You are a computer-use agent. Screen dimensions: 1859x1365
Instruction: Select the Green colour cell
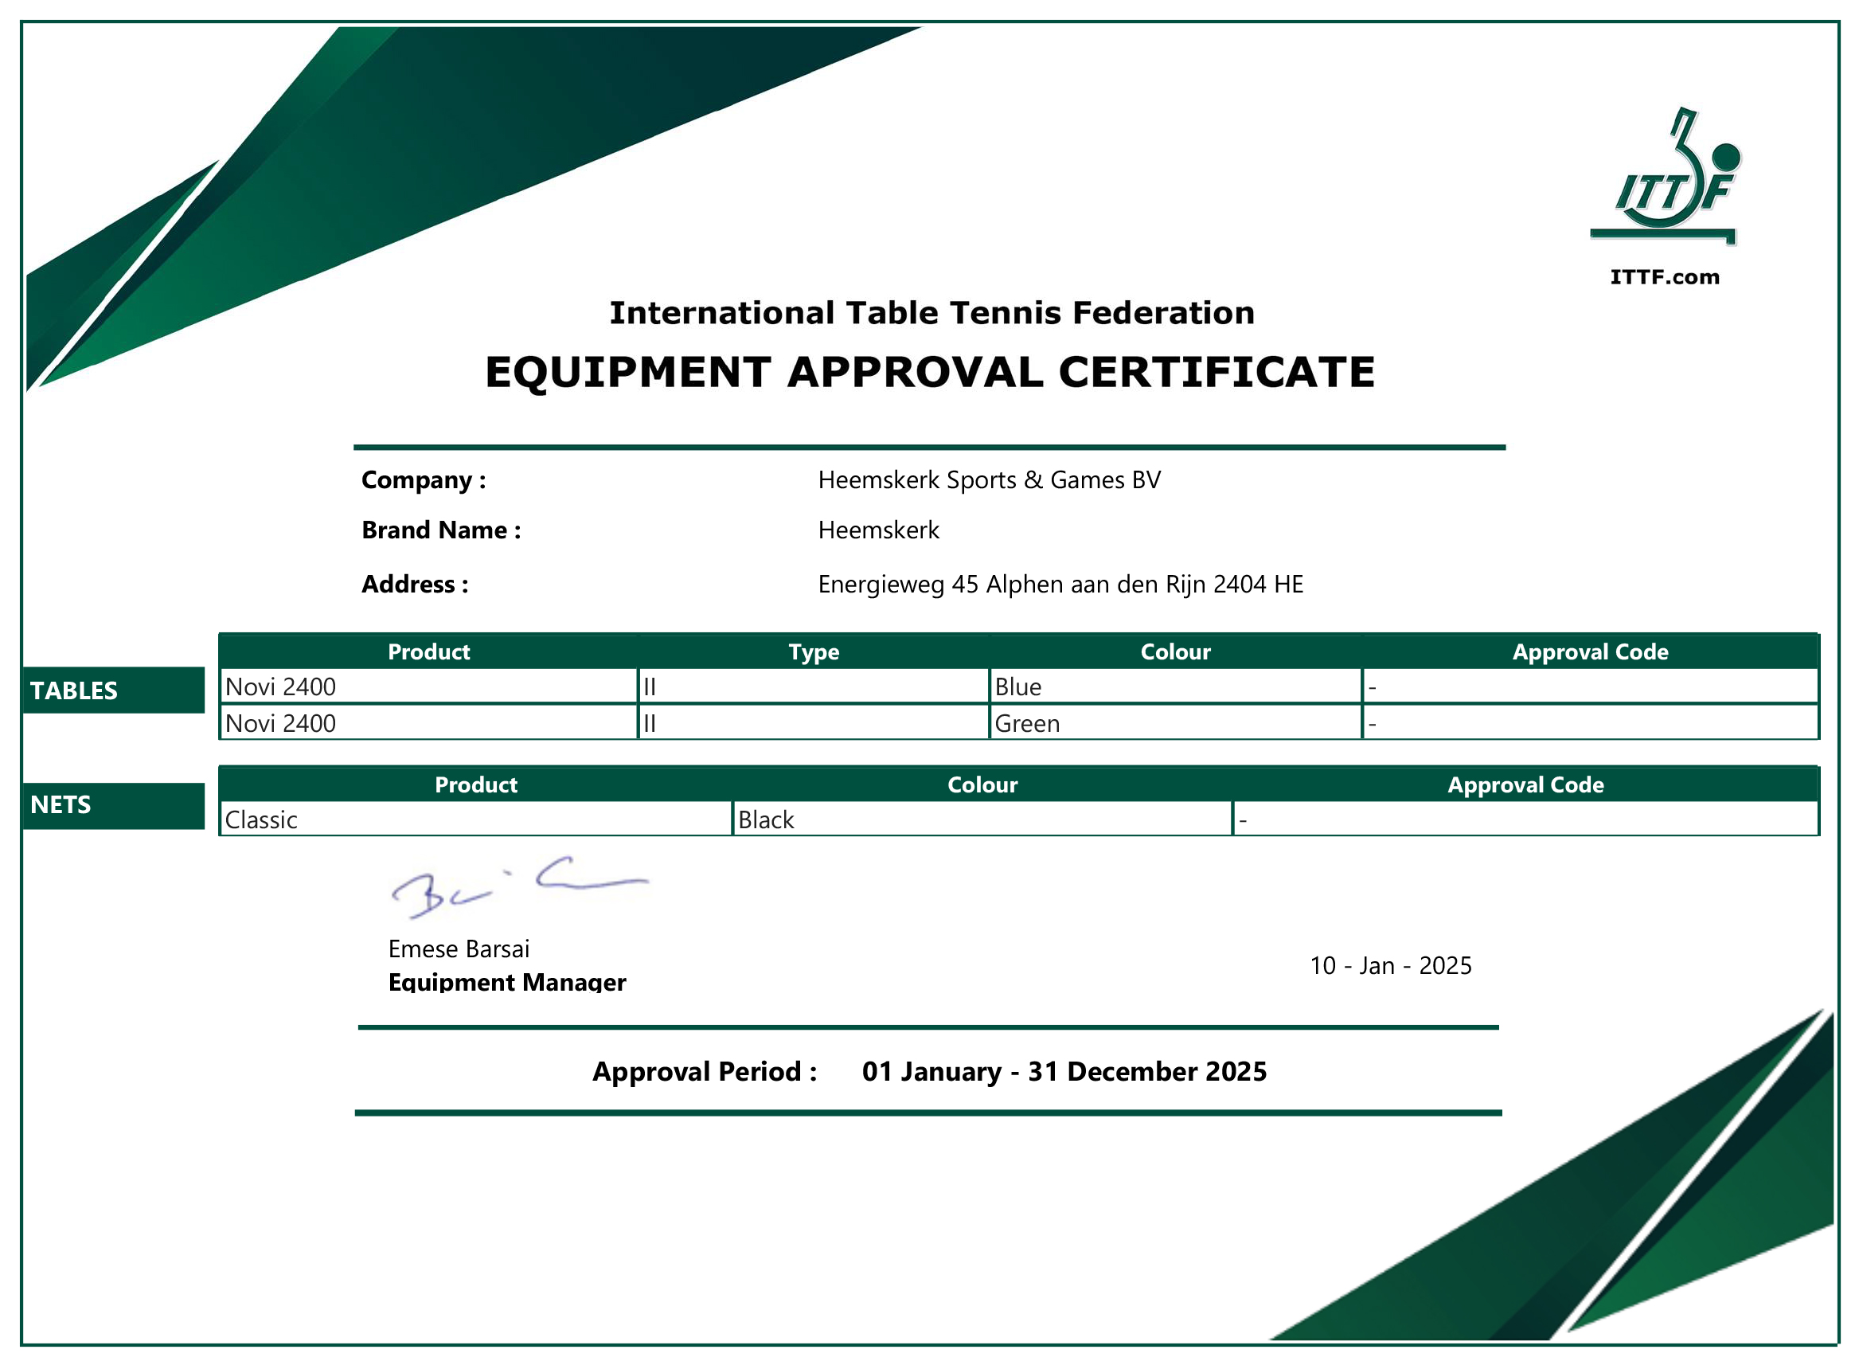point(1174,723)
